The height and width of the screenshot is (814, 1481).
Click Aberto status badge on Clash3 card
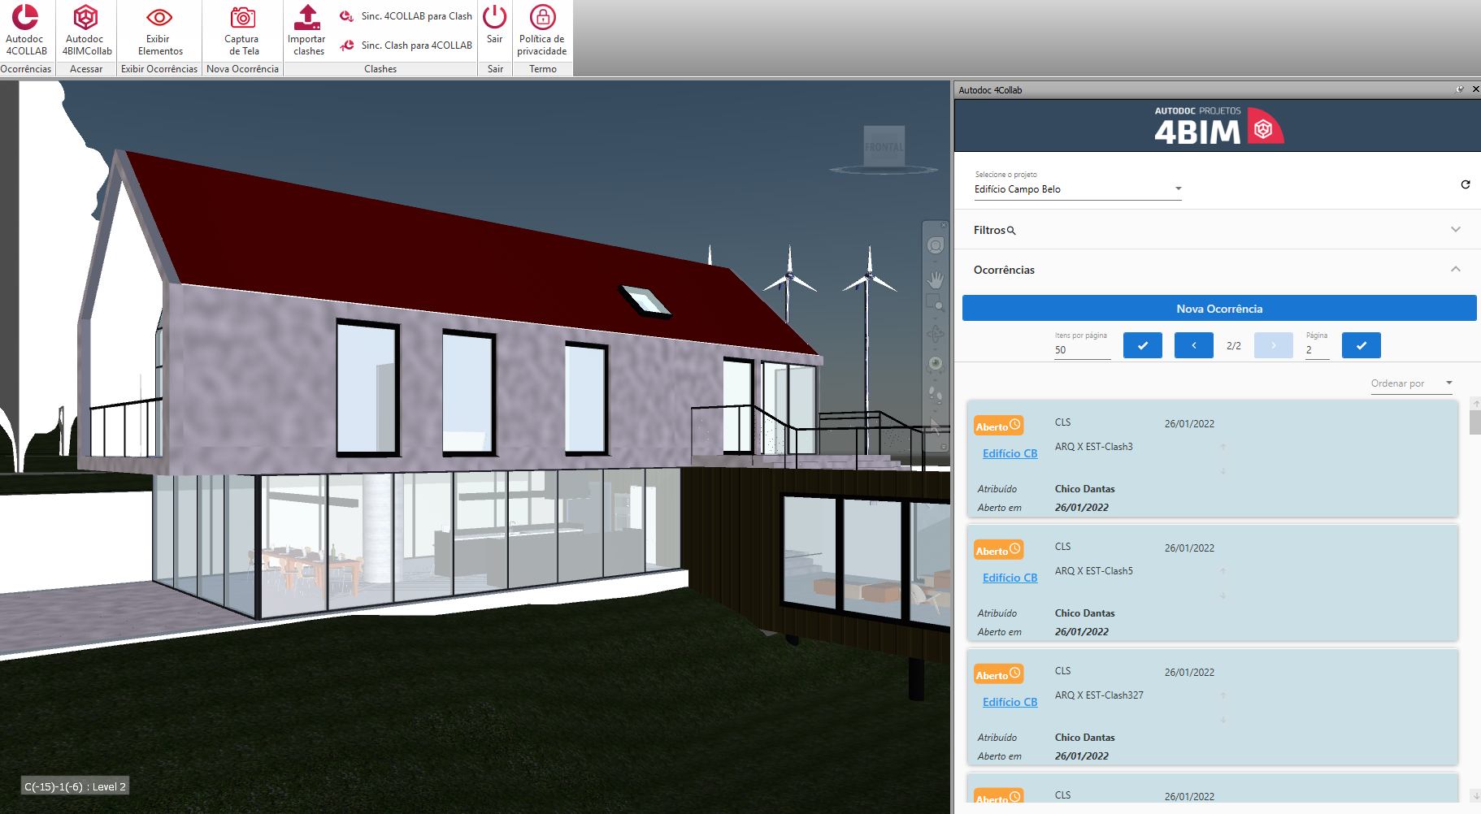click(998, 426)
